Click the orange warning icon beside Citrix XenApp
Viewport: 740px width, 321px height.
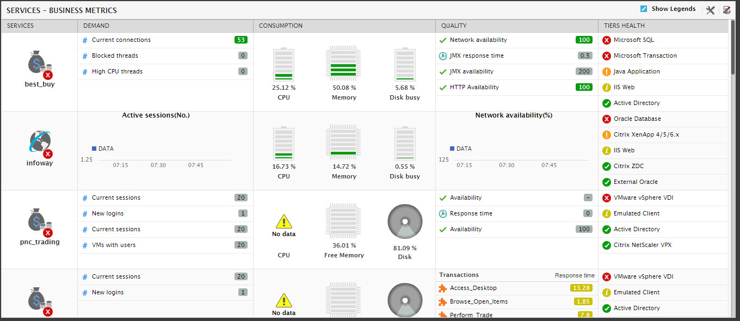click(607, 135)
